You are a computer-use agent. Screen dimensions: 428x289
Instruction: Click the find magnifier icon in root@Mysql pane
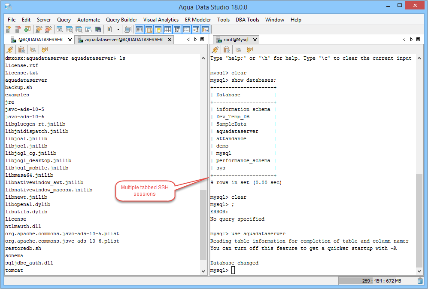click(x=238, y=49)
